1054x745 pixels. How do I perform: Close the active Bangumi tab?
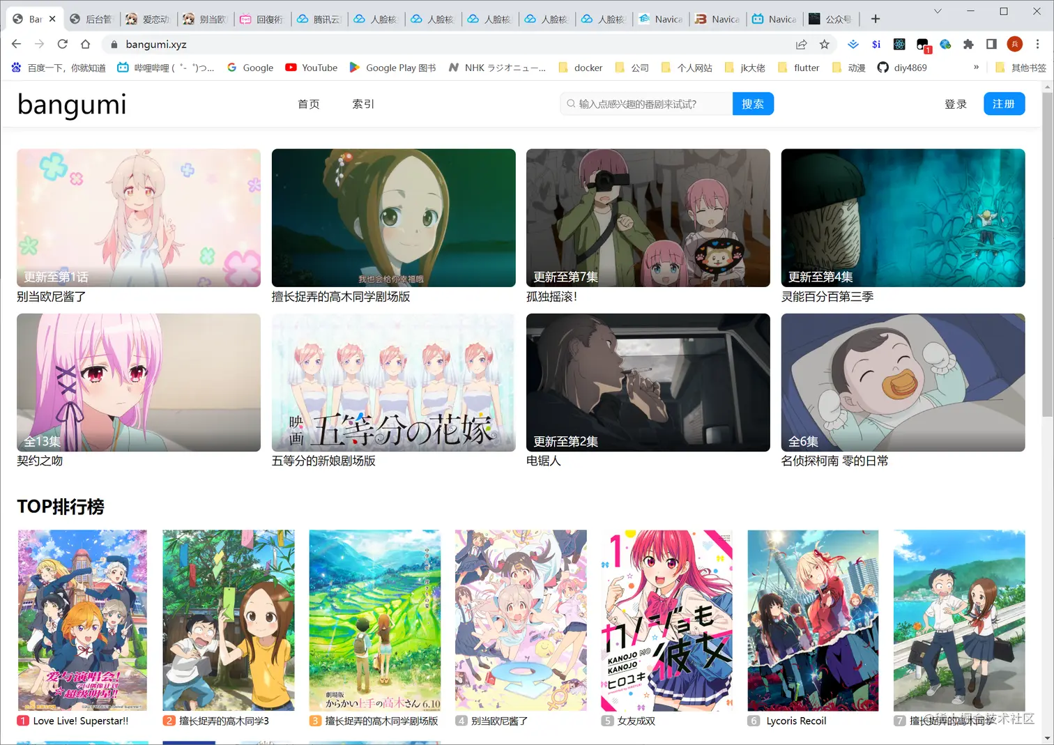coord(52,19)
